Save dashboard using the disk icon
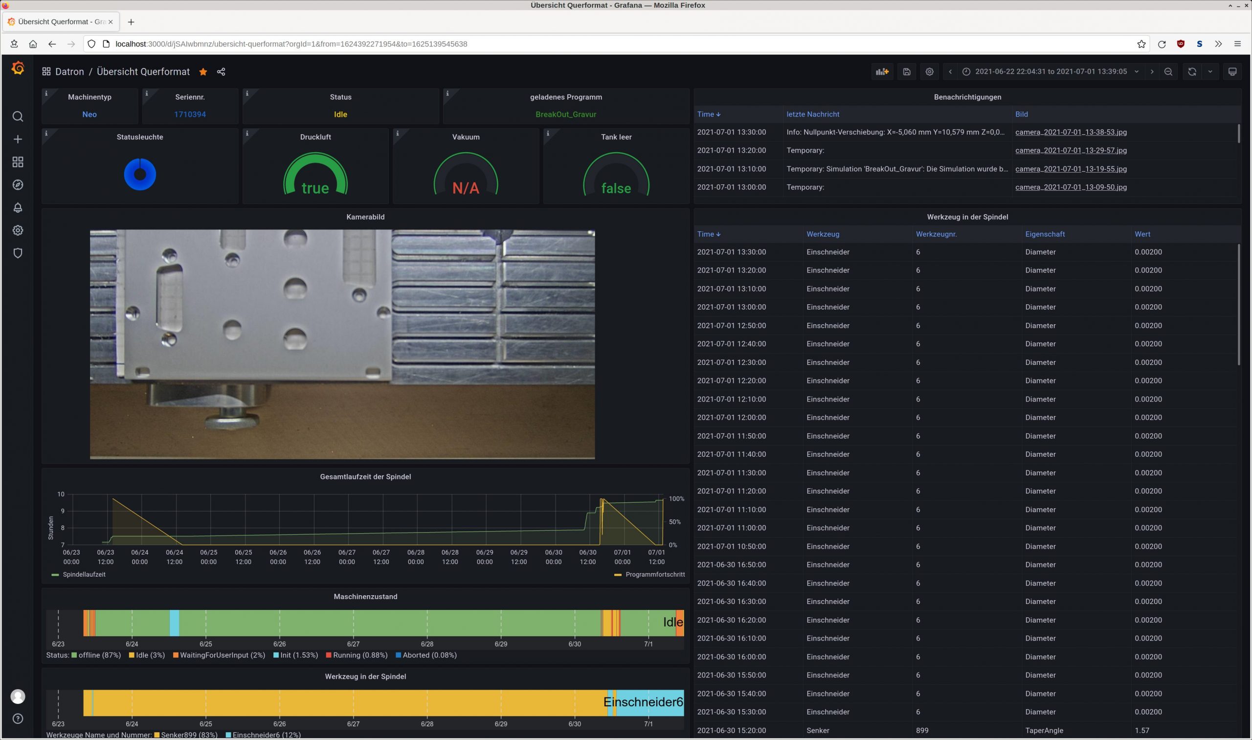Screen dimensions: 1252x740 coord(906,72)
